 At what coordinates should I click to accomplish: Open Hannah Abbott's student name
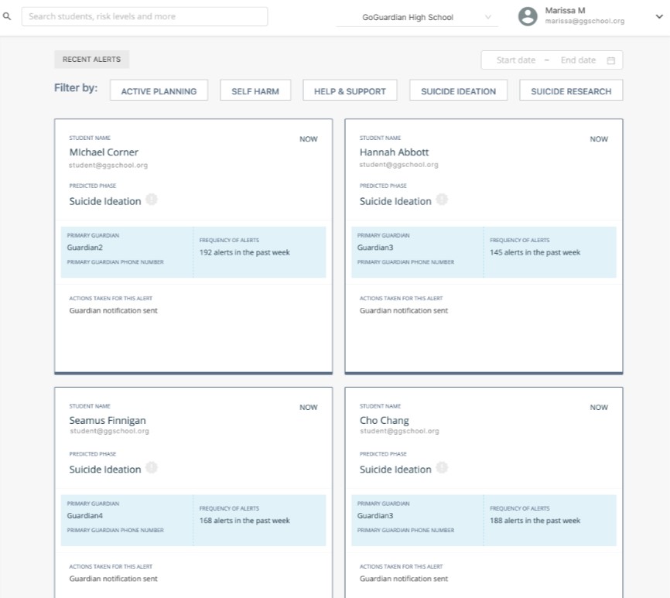click(x=394, y=152)
